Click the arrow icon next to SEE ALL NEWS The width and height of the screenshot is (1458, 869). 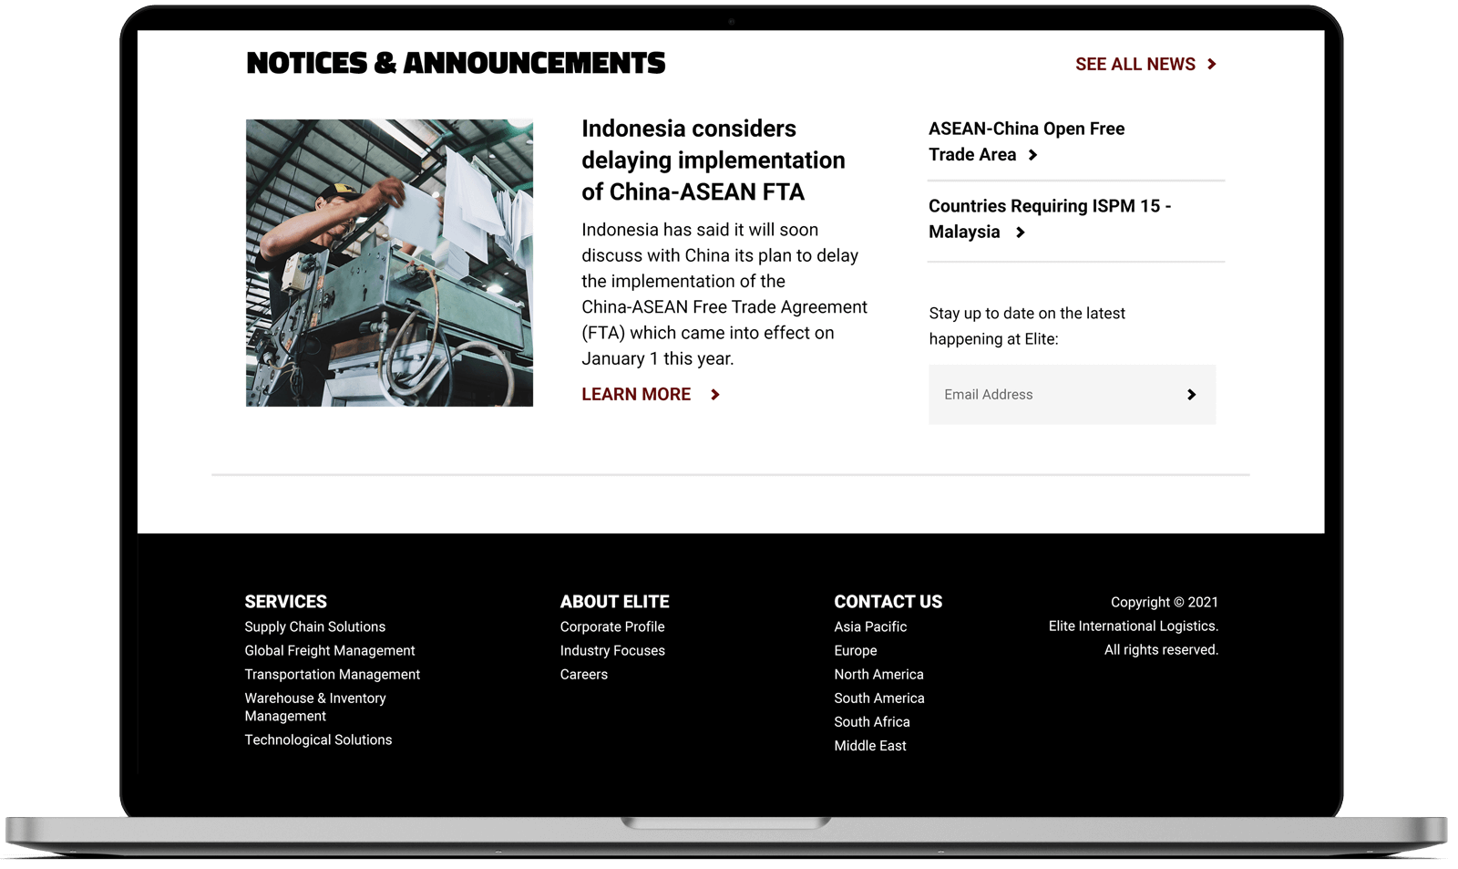(1212, 64)
